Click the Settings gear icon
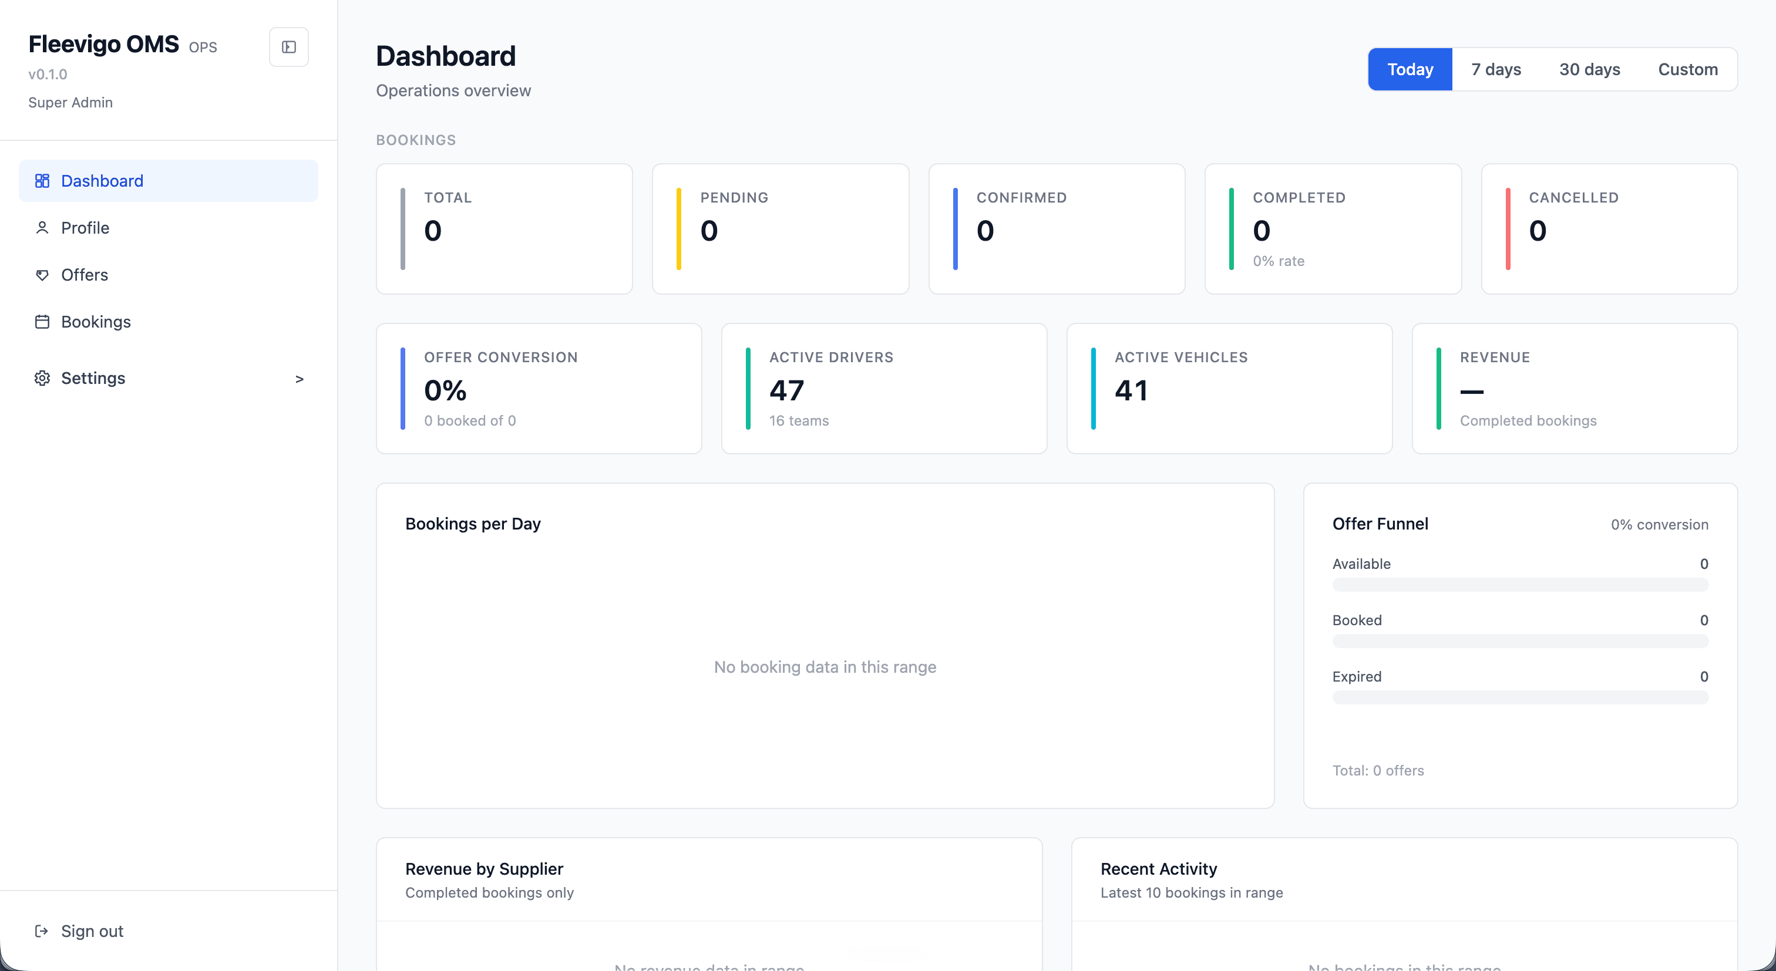1776x971 pixels. (42, 378)
